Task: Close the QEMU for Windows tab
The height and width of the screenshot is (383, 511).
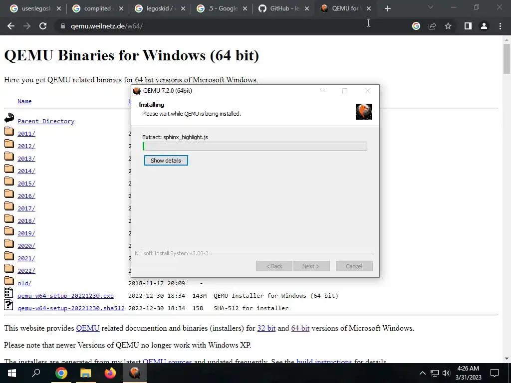Action: pos(369,8)
